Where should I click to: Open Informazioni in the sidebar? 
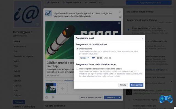click(x=20, y=46)
